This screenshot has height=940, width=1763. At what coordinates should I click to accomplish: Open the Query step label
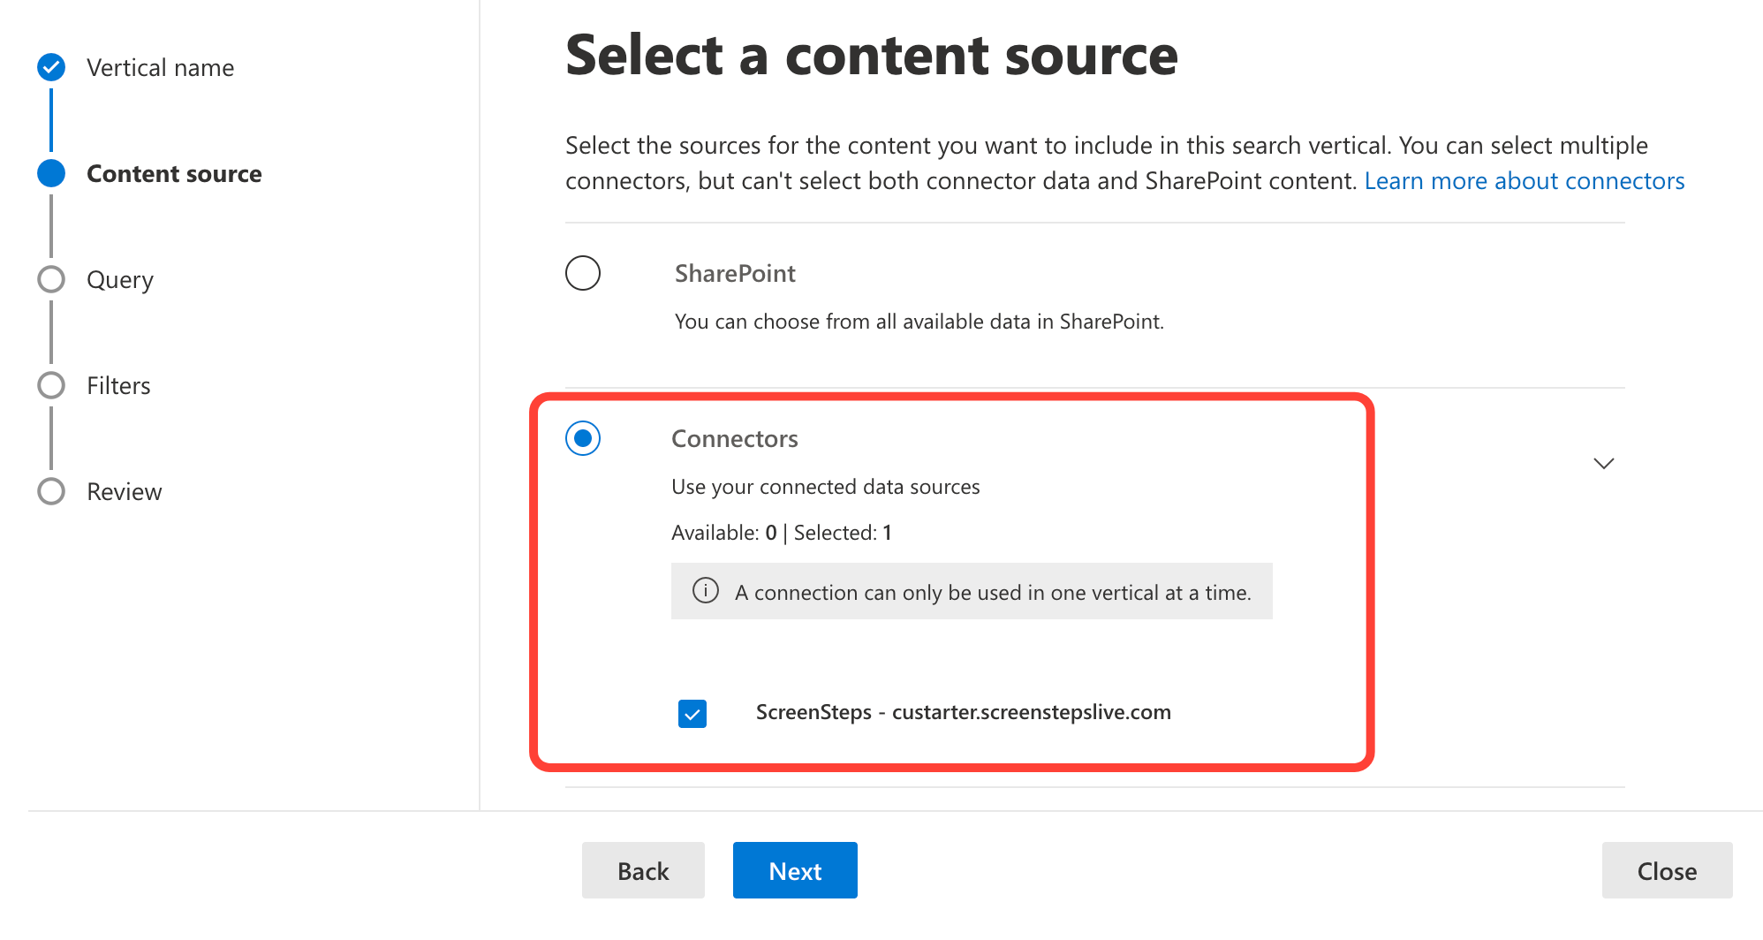[120, 280]
